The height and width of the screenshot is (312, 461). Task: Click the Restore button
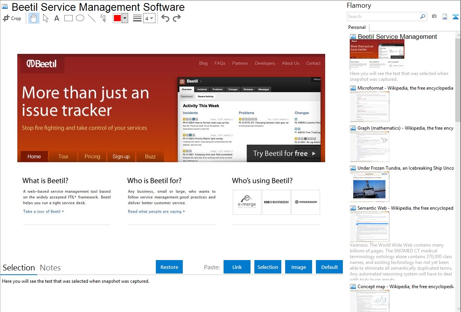169,267
